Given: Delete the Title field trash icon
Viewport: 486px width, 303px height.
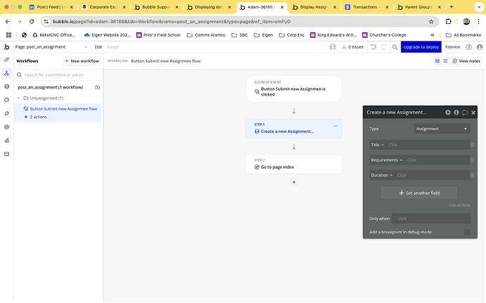Looking at the screenshot, I should (472, 145).
